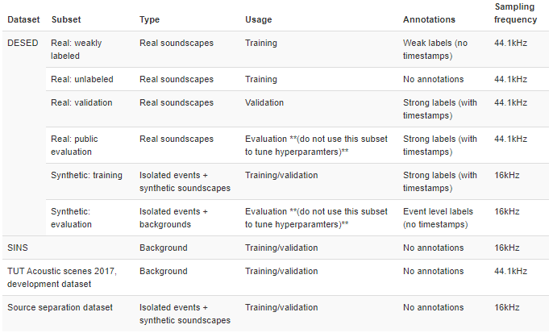Click the Subset column header

click(65, 19)
